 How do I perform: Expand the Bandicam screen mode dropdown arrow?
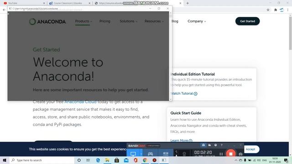click(x=141, y=154)
